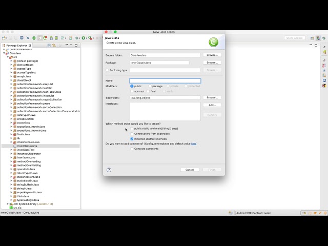Click Browse next to Package field

pyautogui.click(x=212, y=63)
